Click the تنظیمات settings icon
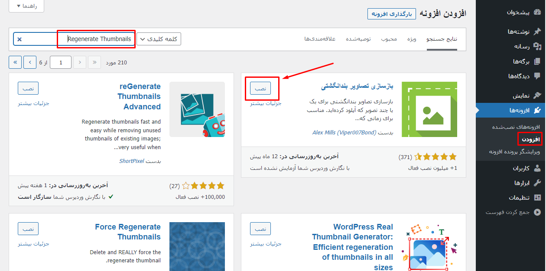This screenshot has width=546, height=271. [x=537, y=198]
